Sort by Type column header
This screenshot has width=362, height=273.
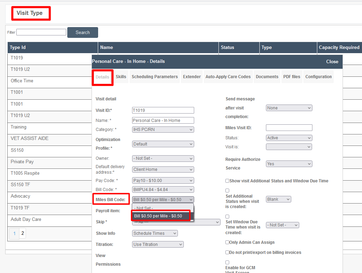click(x=288, y=48)
